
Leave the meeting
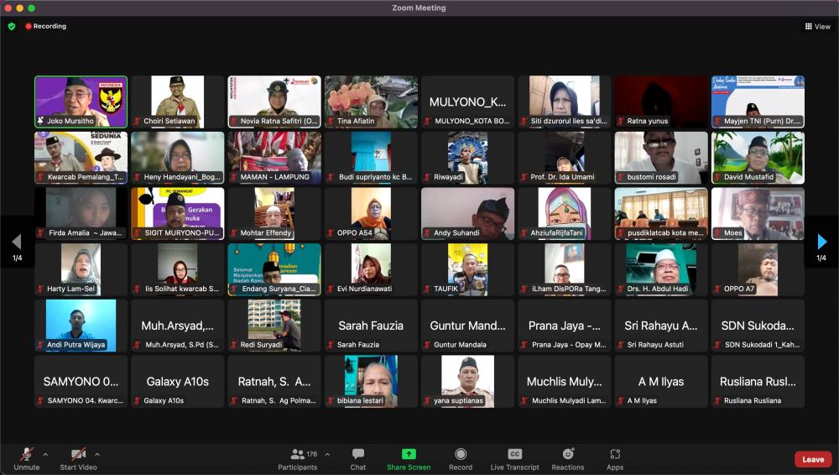[813, 459]
